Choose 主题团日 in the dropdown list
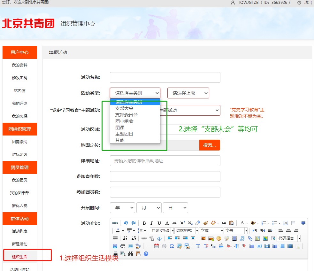This screenshot has width=314, height=271. [124, 134]
